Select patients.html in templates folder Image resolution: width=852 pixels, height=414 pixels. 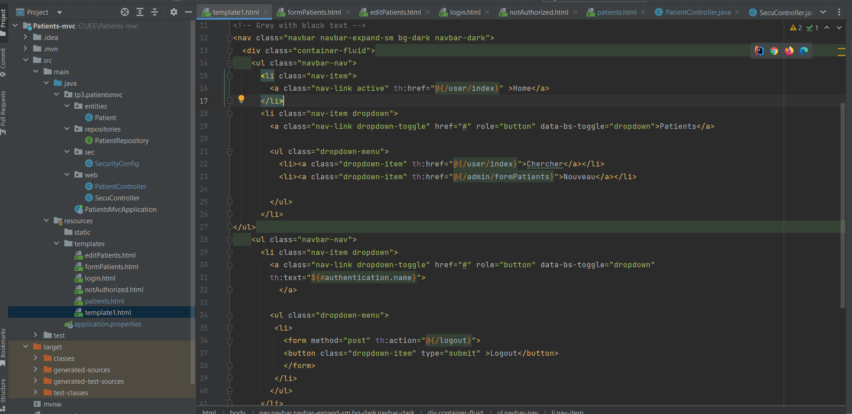[x=105, y=301]
